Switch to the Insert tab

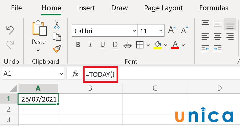click(86, 8)
